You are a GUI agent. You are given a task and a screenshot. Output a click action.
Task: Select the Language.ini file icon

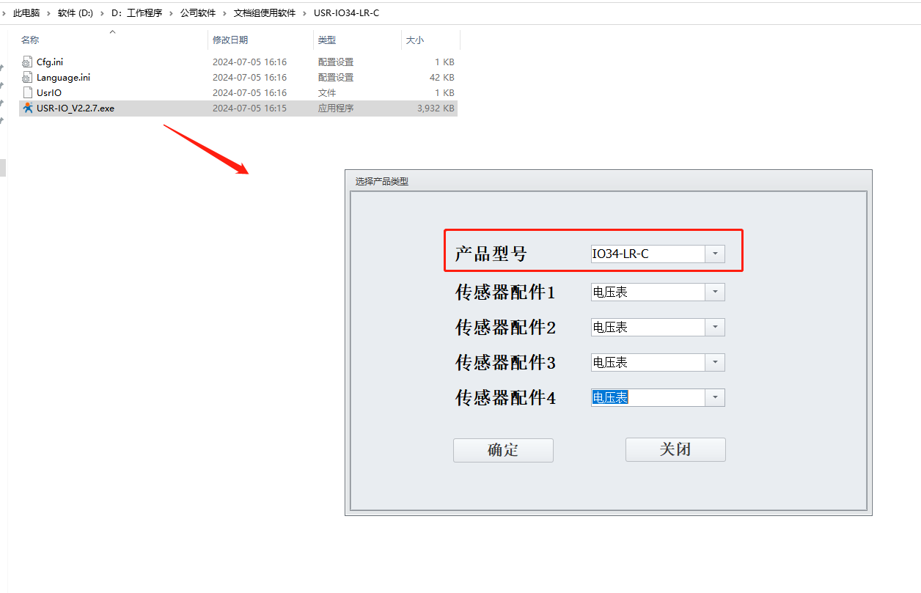(28, 78)
